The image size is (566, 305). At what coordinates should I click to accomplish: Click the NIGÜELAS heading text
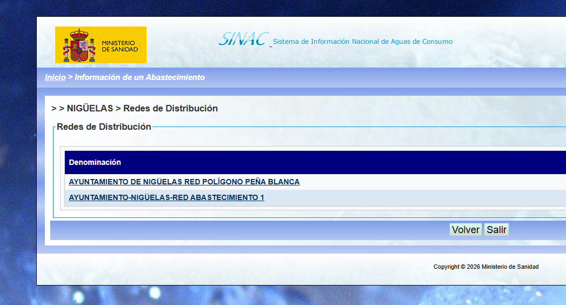[x=90, y=108]
